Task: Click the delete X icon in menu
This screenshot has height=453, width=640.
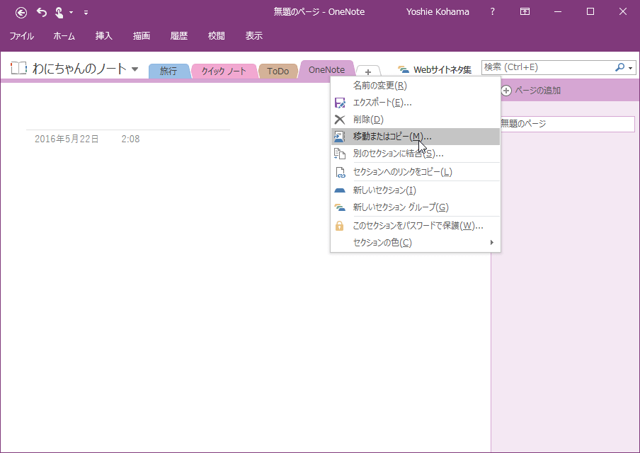Action: [x=340, y=120]
